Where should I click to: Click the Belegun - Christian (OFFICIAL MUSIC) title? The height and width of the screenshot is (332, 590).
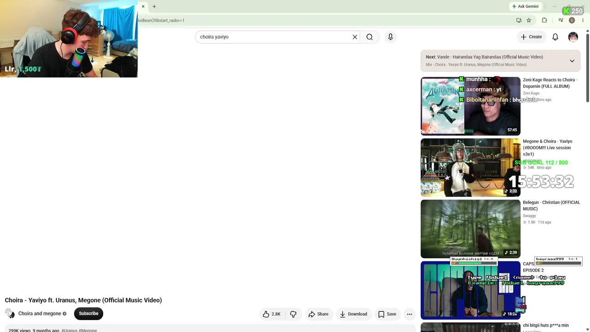[x=551, y=206]
